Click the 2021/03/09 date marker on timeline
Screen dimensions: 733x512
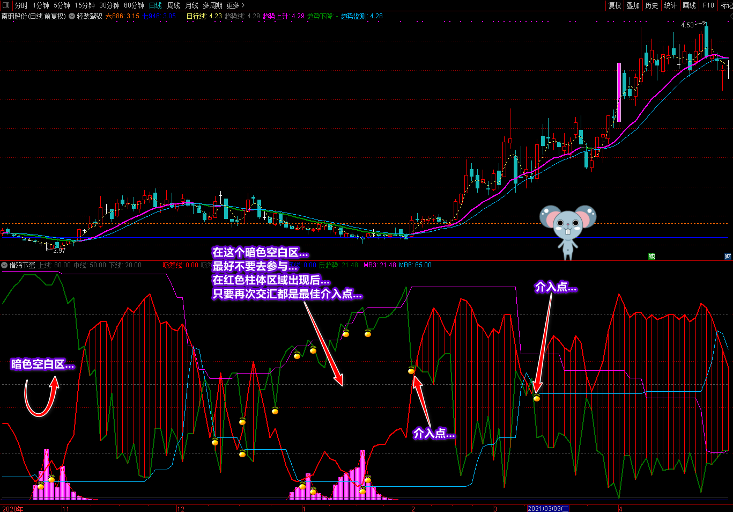point(548,508)
